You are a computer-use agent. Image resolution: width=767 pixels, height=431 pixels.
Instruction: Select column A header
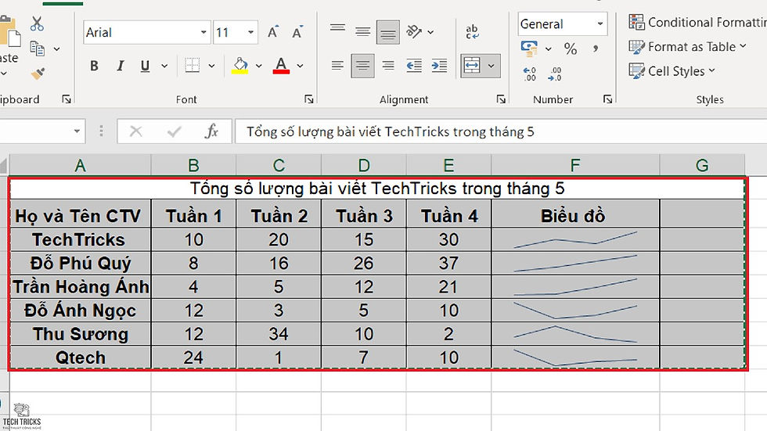(80, 165)
